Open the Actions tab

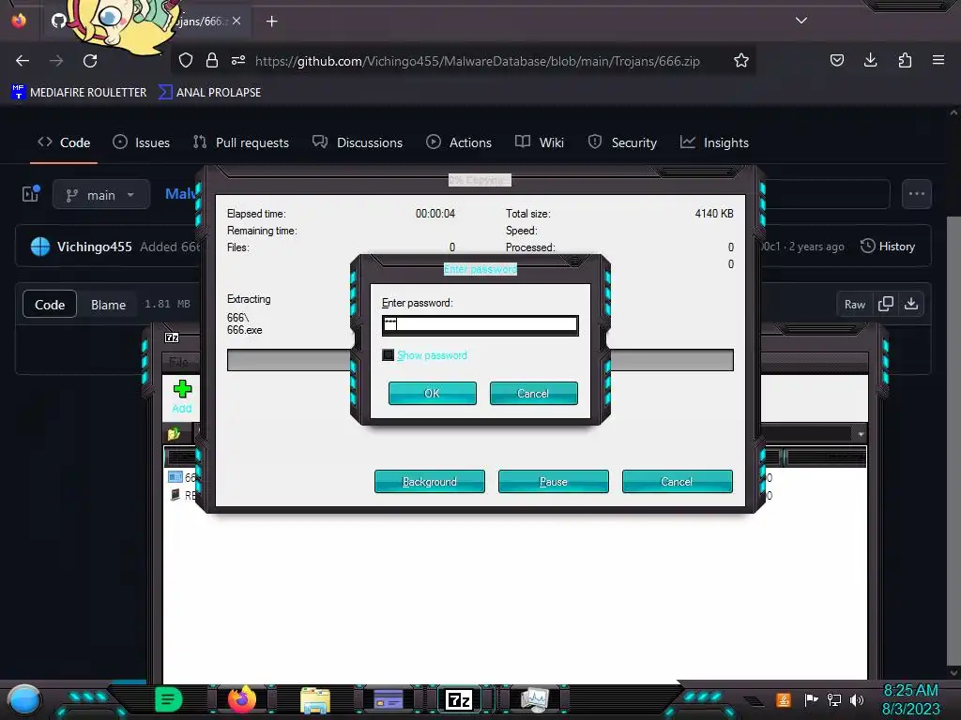pos(459,142)
